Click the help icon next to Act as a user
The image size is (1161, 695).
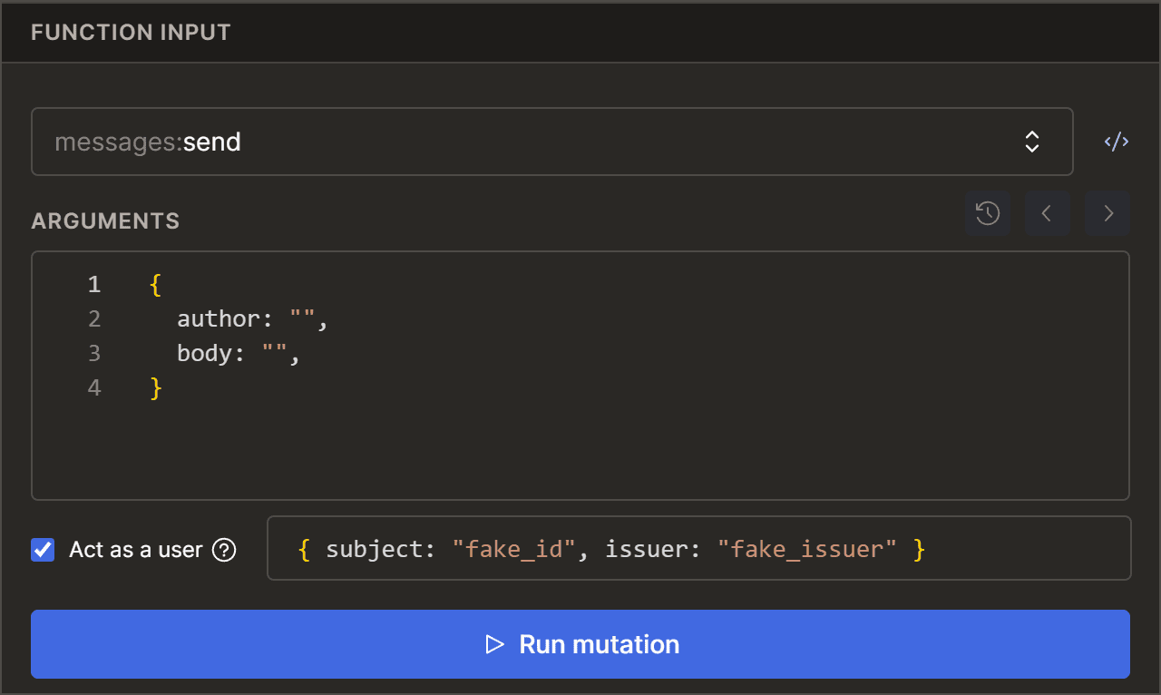(224, 550)
